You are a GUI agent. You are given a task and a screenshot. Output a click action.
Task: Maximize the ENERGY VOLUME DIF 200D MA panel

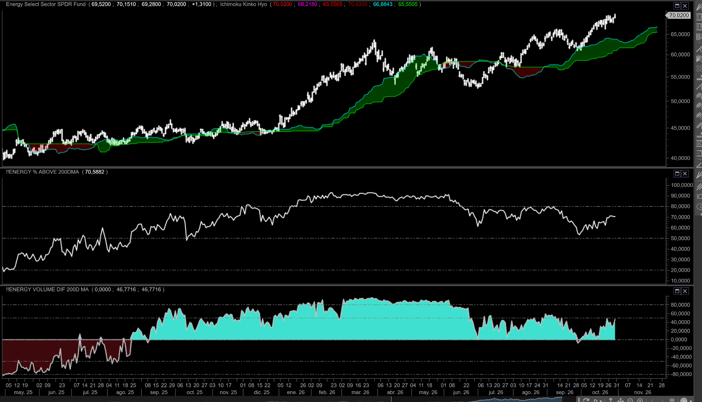coord(677,291)
